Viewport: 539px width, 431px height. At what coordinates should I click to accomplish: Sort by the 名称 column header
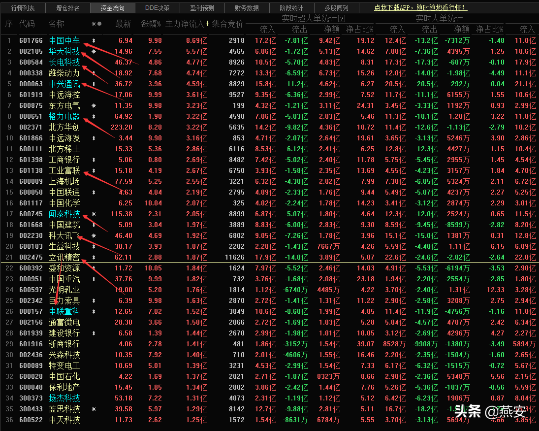pos(57,24)
